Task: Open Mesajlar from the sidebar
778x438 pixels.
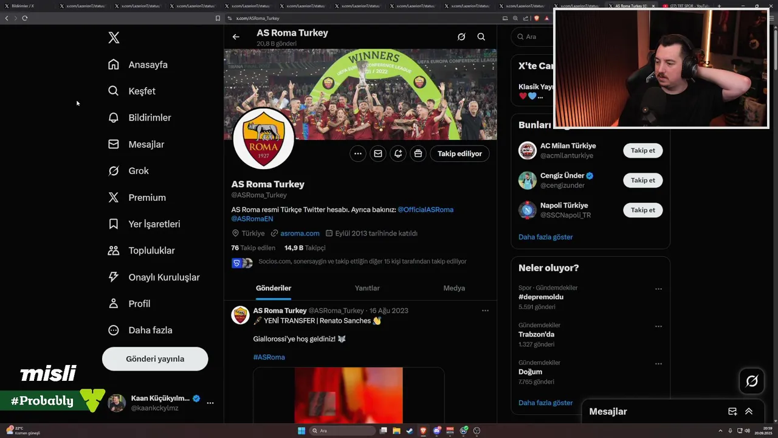Action: [136, 144]
